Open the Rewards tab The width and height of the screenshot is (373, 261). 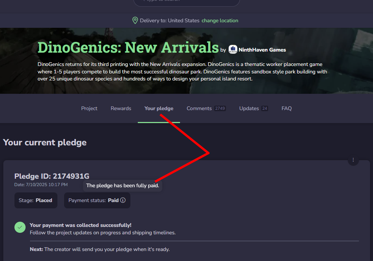tap(121, 108)
